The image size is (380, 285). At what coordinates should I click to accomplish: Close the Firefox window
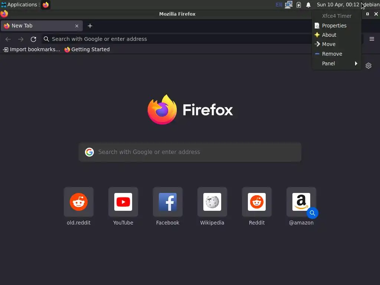coord(376,14)
